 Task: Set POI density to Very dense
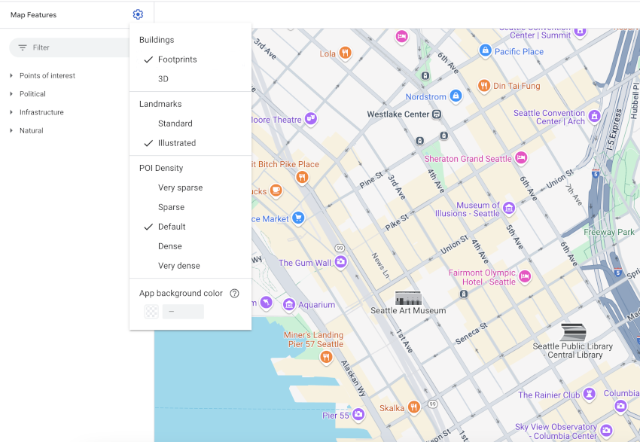tap(190, 266)
